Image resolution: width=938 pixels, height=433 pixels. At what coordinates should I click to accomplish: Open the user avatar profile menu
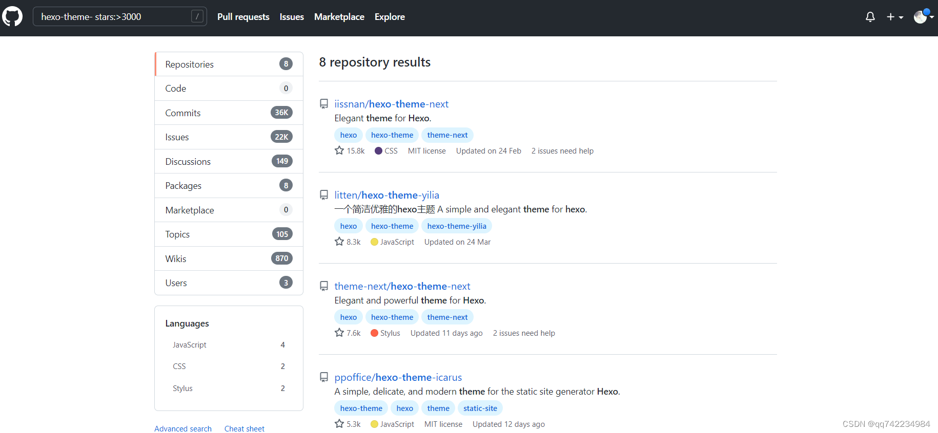click(923, 17)
